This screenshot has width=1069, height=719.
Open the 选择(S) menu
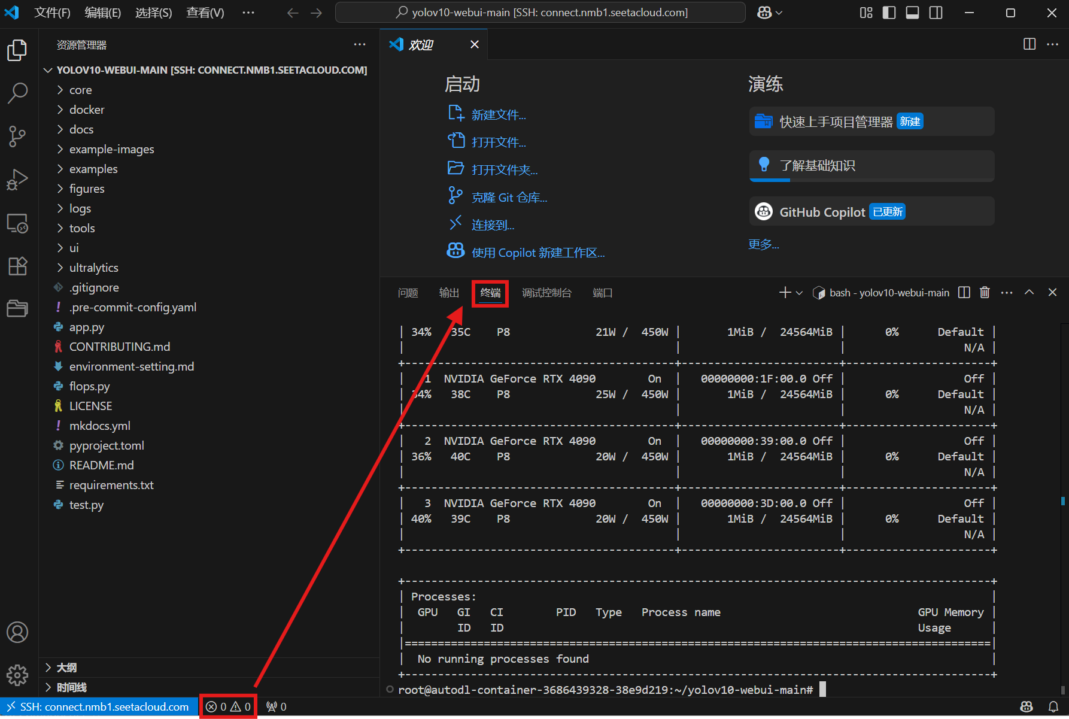coord(153,13)
